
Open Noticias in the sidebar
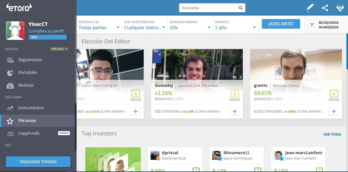[x=37, y=85]
